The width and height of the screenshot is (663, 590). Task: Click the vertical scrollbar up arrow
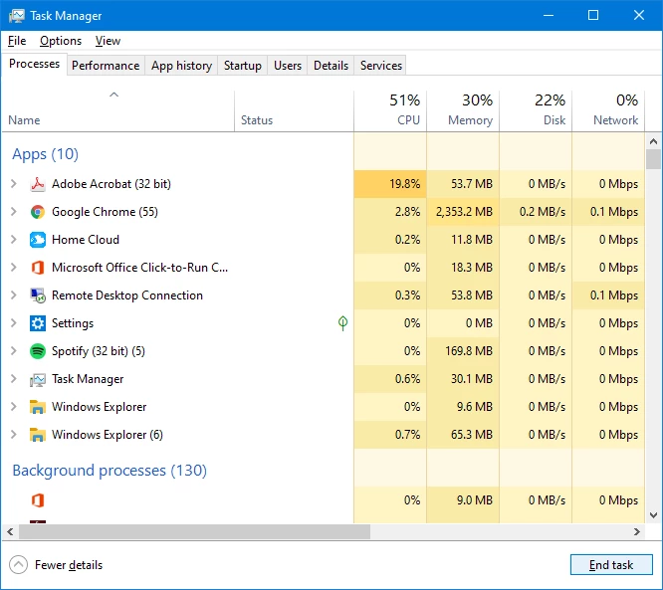(x=653, y=141)
